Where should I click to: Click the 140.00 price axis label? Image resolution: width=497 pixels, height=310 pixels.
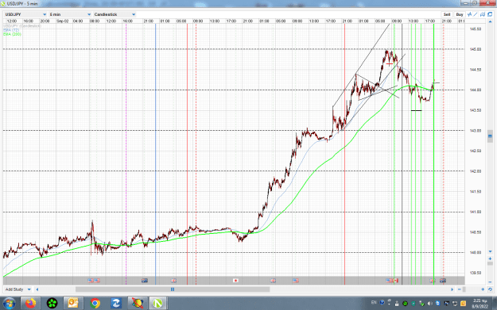tap(476, 252)
